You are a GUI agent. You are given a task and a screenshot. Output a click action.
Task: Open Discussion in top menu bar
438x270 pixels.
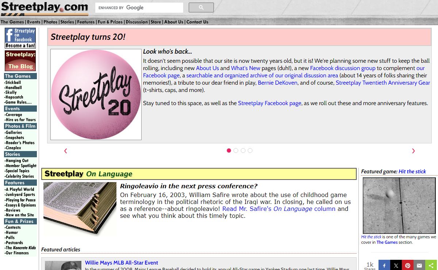137,22
